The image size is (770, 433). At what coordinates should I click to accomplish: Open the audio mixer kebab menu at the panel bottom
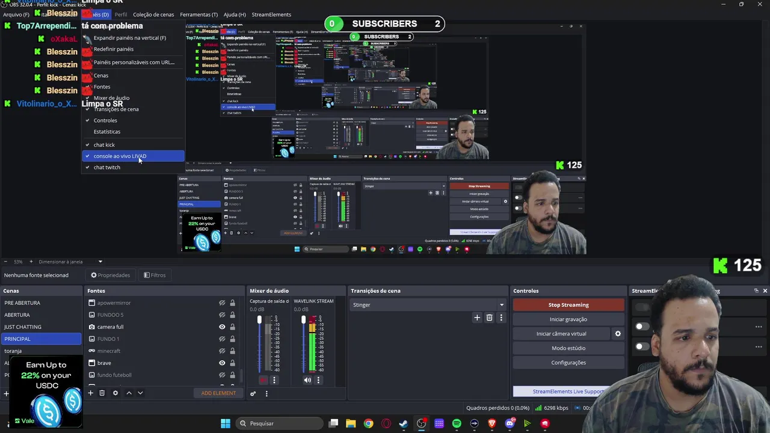coord(266,393)
